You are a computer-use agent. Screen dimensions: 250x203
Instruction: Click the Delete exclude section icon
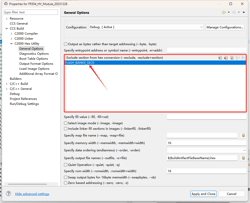226,58
